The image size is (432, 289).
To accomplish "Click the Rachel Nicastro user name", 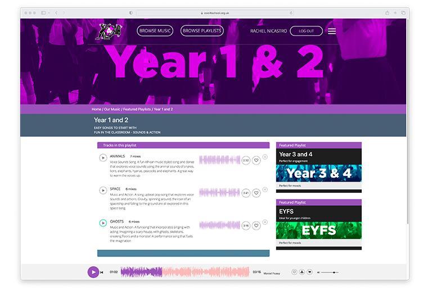I will [x=268, y=31].
